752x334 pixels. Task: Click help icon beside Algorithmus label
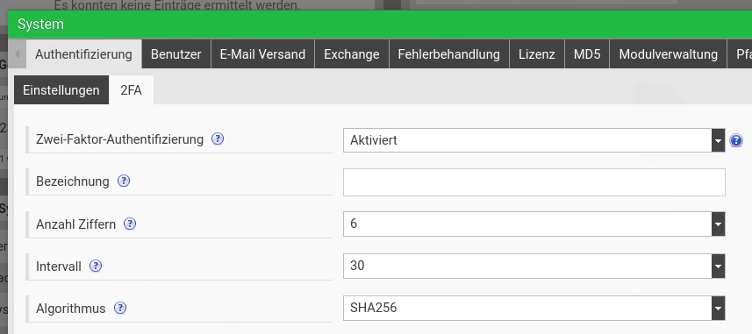point(120,308)
